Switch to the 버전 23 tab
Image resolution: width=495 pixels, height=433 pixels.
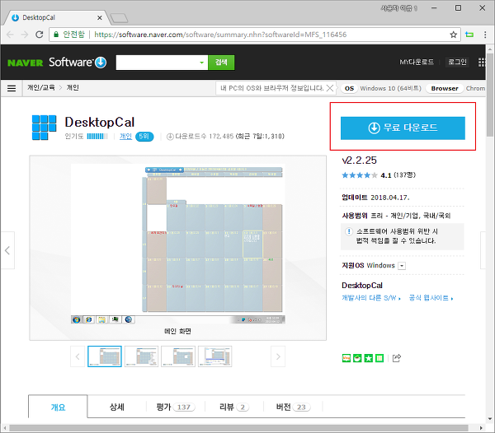click(293, 407)
